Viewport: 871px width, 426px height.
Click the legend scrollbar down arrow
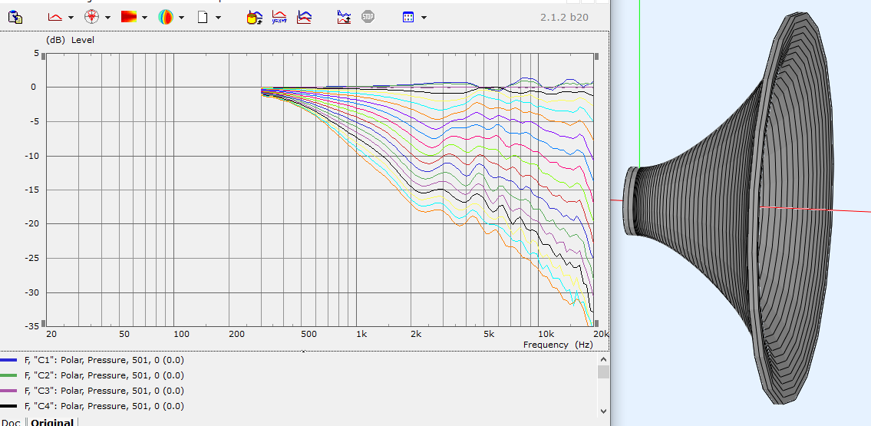pyautogui.click(x=603, y=411)
